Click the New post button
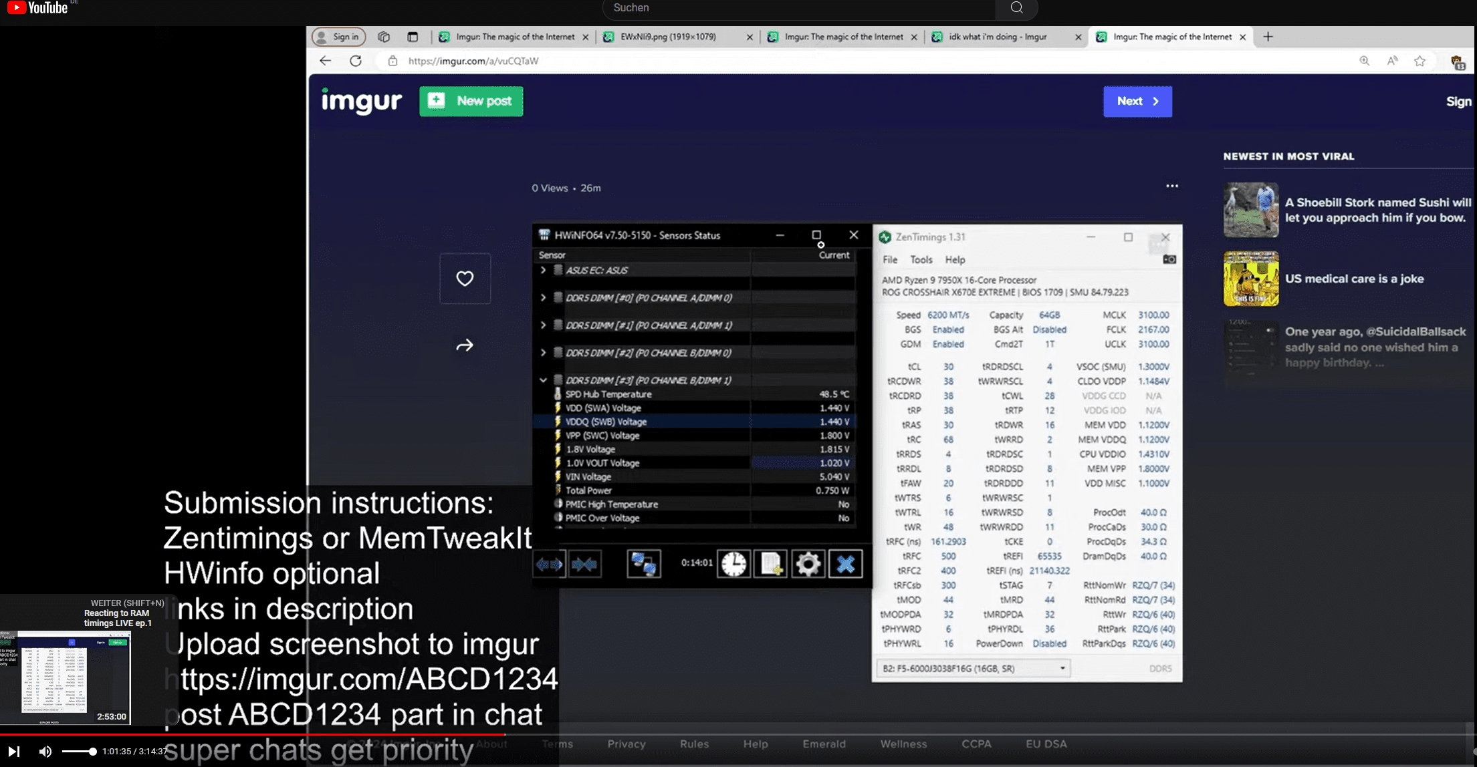The width and height of the screenshot is (1477, 767). [x=471, y=101]
